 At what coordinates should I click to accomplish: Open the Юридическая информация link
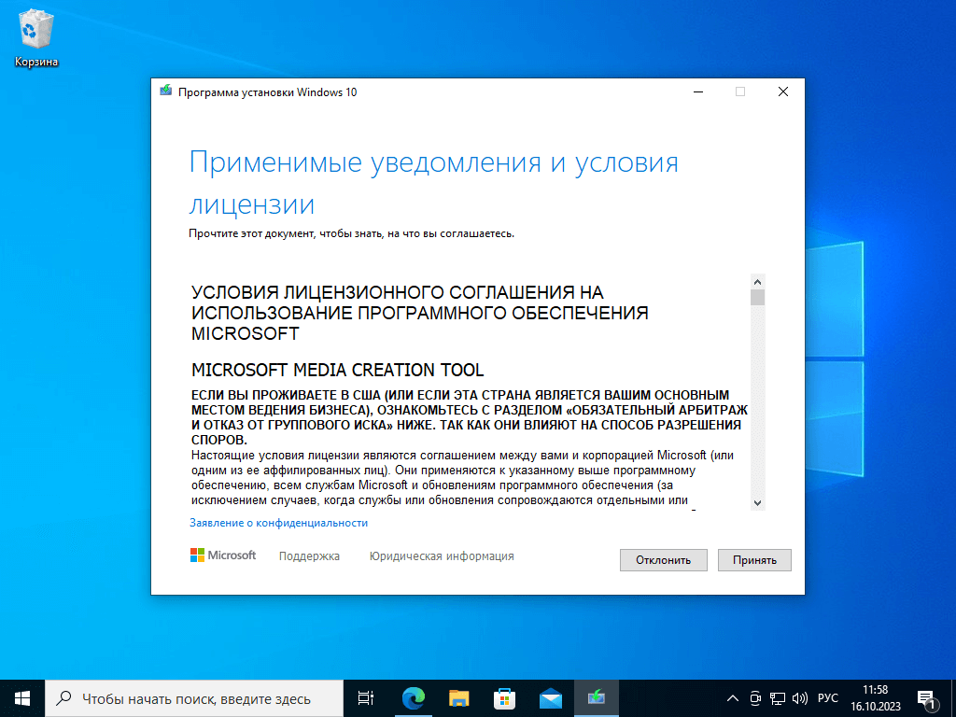(442, 556)
